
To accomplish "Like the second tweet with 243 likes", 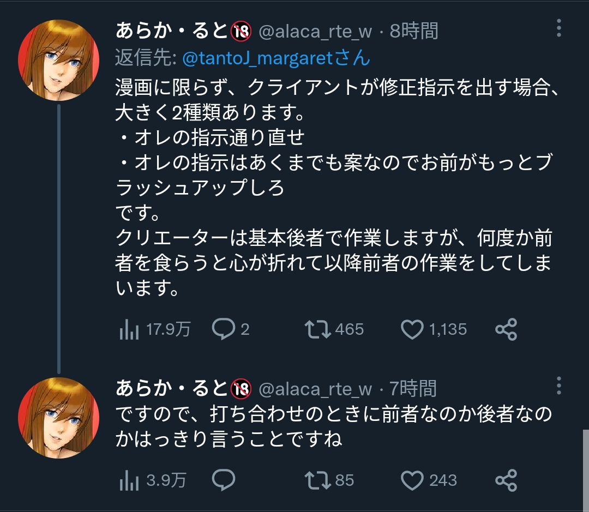I will click(412, 480).
